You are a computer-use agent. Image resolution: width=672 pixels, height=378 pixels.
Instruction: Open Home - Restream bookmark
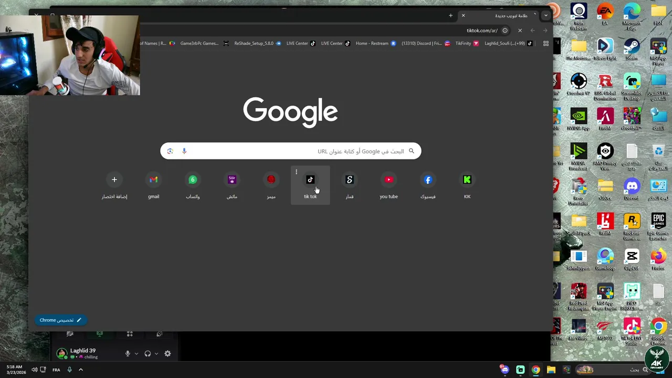tap(375, 44)
